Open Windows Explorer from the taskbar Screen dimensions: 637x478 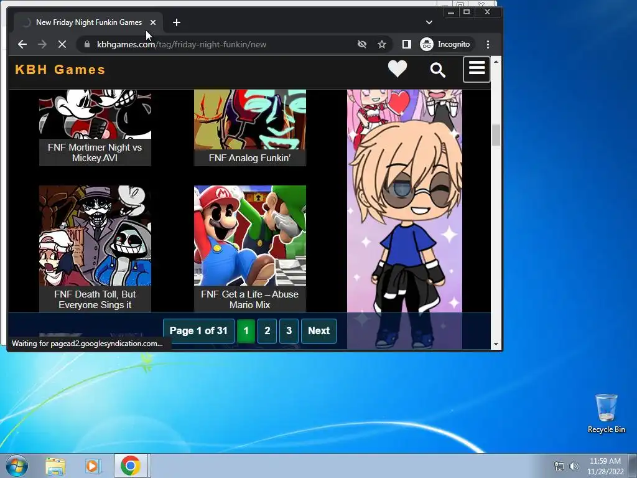55,466
